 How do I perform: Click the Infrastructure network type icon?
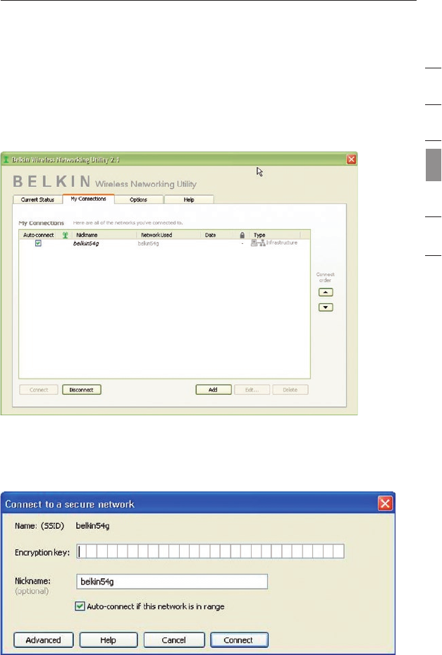[258, 243]
